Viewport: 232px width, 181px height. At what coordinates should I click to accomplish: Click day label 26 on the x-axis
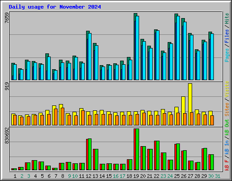184,176
